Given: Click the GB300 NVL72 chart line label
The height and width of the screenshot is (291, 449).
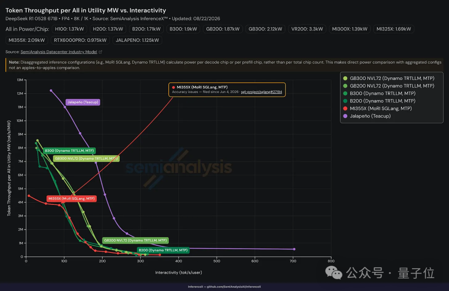Looking at the screenshot, I should (x=86, y=158).
